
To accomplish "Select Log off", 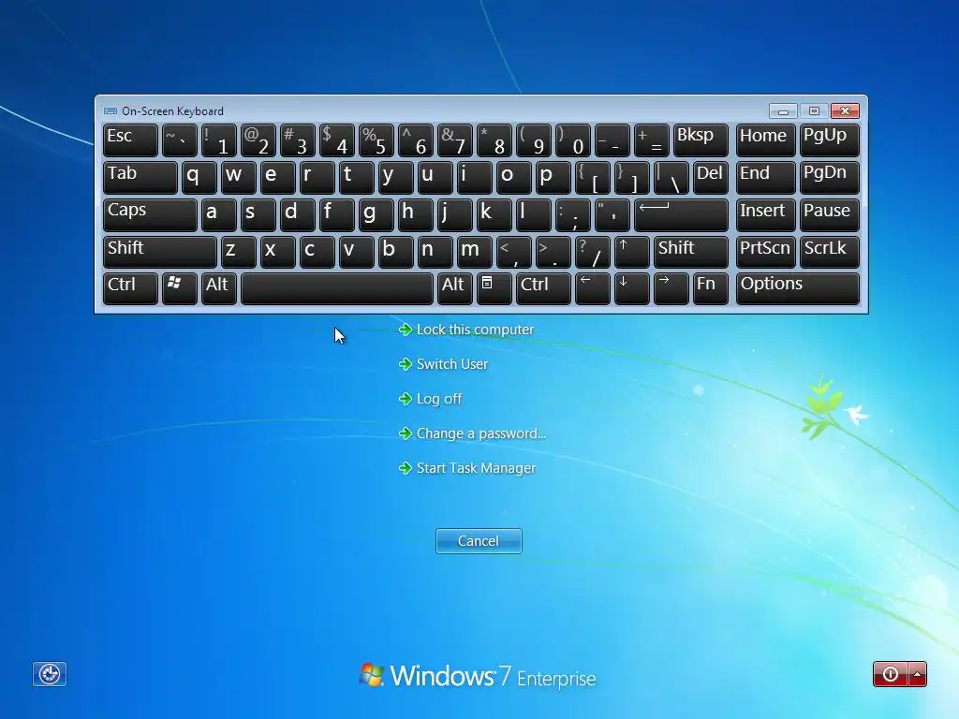I will 439,399.
